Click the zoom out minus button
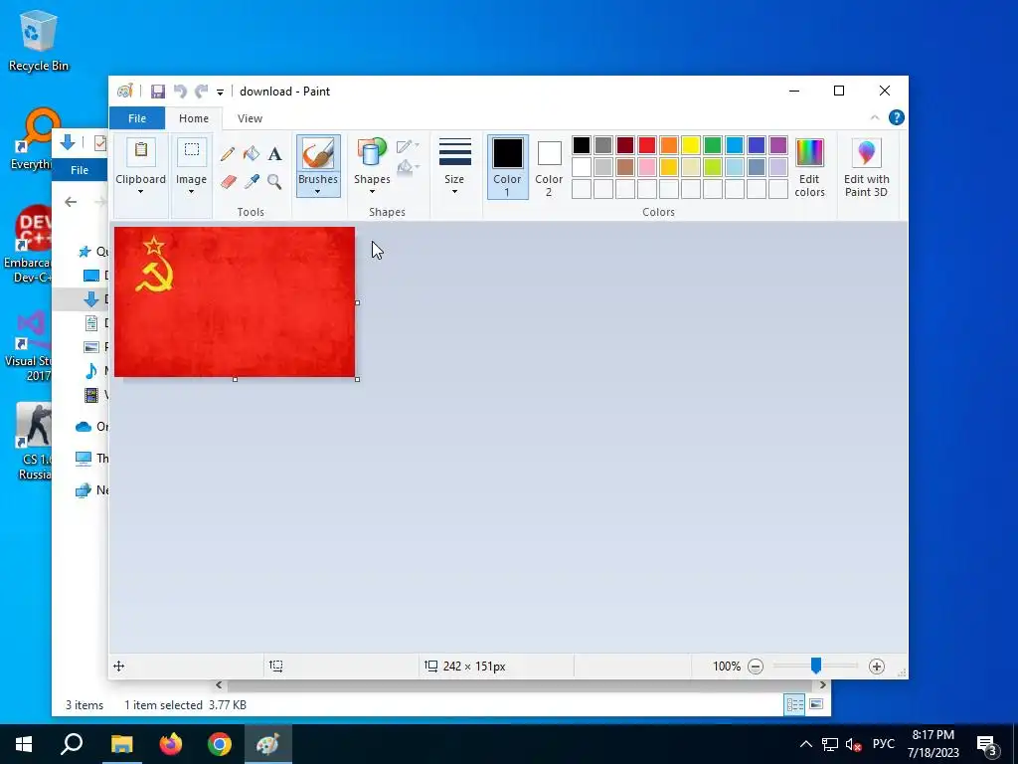This screenshot has width=1018, height=764. click(756, 666)
